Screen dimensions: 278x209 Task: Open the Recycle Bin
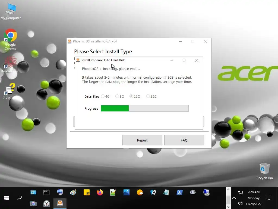[264, 171]
